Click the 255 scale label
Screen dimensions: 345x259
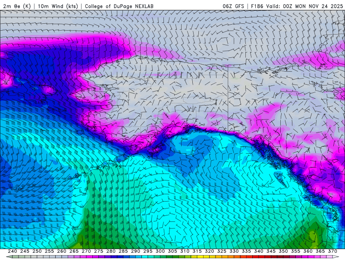click(x=49, y=251)
